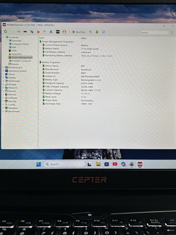Image resolution: width=176 pixels, height=235 pixels.
Task: Click the Battery Voltage value 11.131 V
Action: (x=85, y=94)
